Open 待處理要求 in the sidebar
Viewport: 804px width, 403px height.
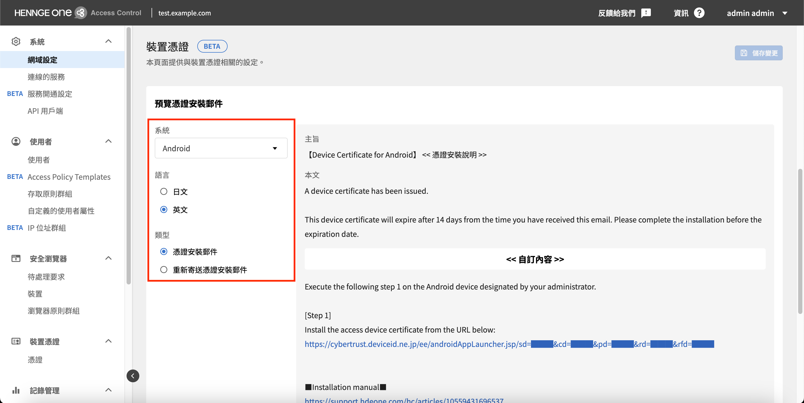(x=46, y=276)
